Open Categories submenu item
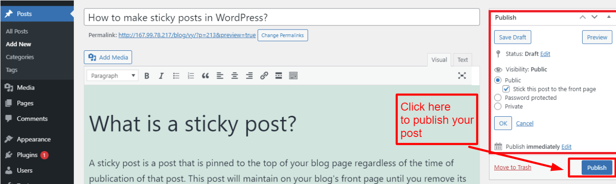This screenshot has width=616, height=184. pyautogui.click(x=20, y=57)
